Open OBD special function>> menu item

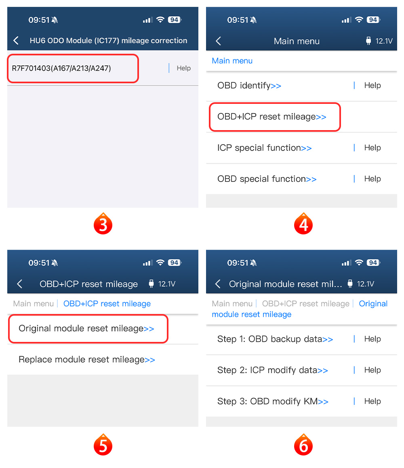267,179
